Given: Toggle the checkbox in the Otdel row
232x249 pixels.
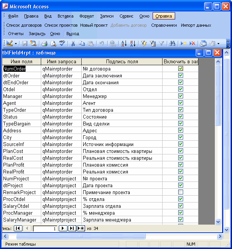Looking at the screenshot, I should (180, 89).
